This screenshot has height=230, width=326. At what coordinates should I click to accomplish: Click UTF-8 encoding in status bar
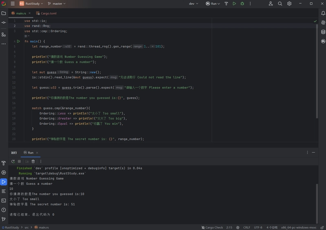point(258,228)
